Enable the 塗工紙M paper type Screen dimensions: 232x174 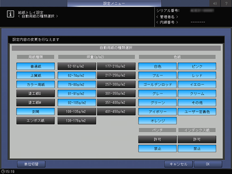[x=35, y=103]
